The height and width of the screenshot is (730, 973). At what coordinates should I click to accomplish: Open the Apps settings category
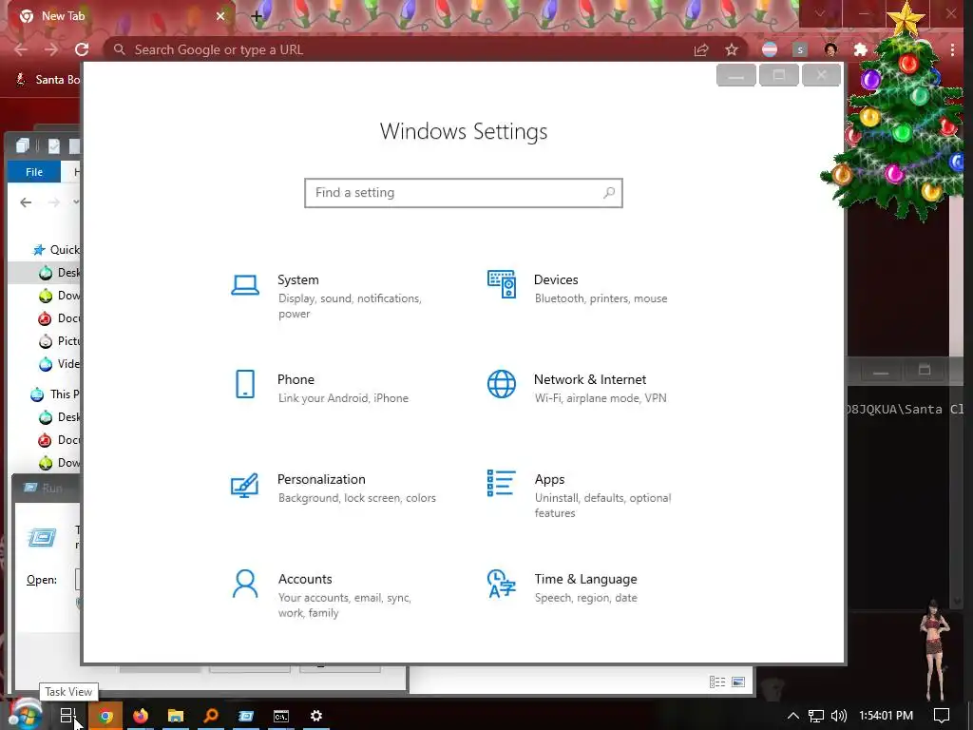pyautogui.click(x=581, y=495)
